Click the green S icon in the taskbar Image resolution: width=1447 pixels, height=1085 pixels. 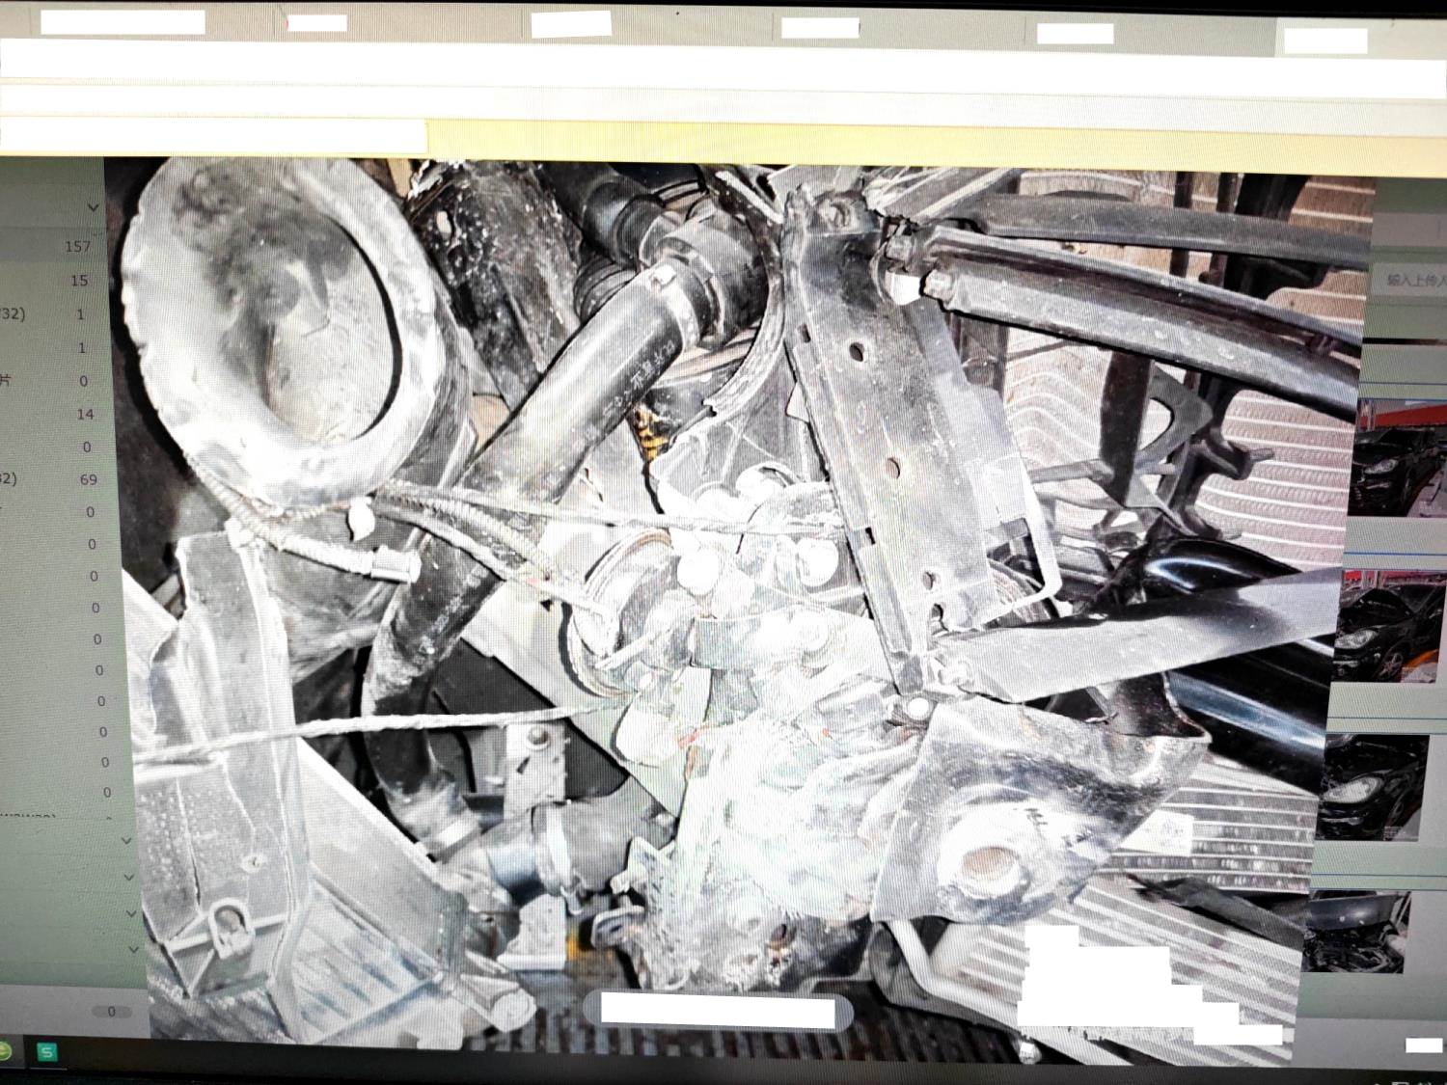tap(46, 1052)
